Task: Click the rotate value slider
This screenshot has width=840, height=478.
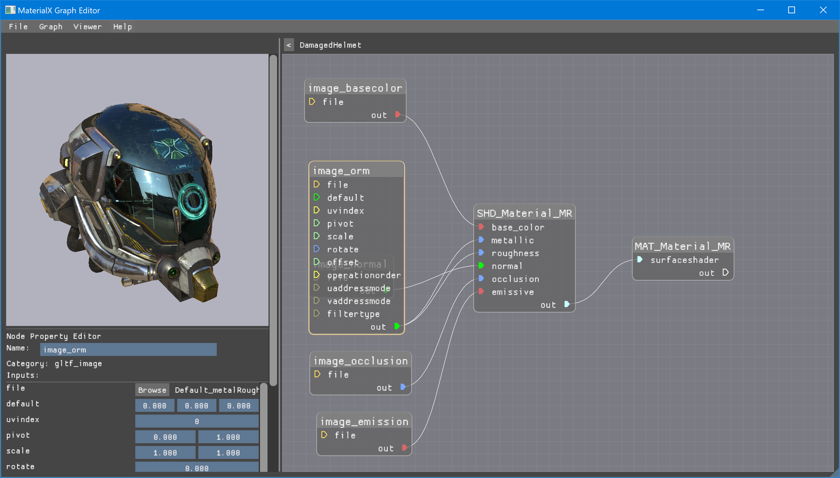Action: (197, 467)
